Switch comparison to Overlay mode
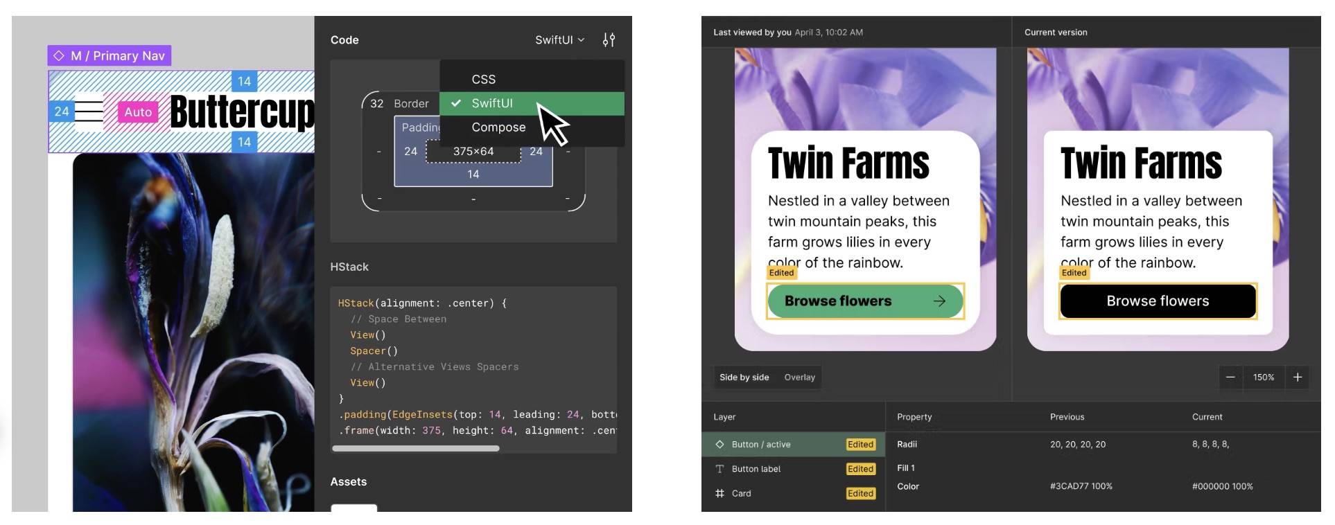Screen dimensions: 1335x525 coord(799,377)
